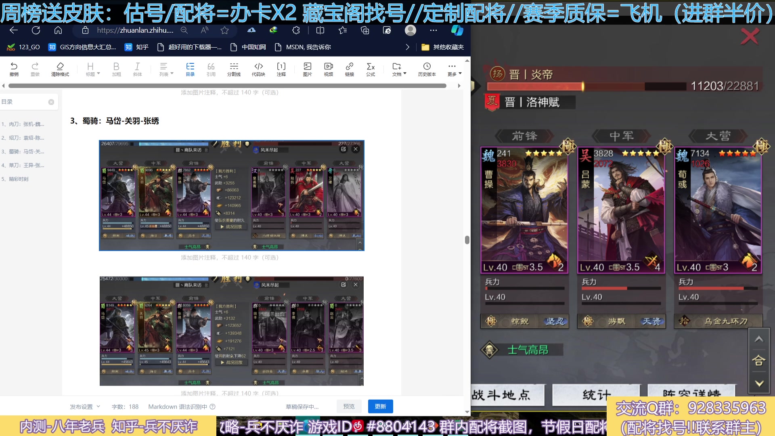Screen dimensions: 775x436
Task: Redo with the 重做 button
Action: [x=35, y=69]
